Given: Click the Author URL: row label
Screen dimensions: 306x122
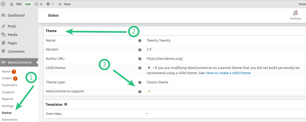Looking at the screenshot, I should pyautogui.click(x=55, y=59).
